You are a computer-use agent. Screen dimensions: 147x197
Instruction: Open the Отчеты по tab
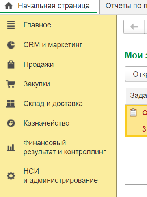(x=126, y=6)
